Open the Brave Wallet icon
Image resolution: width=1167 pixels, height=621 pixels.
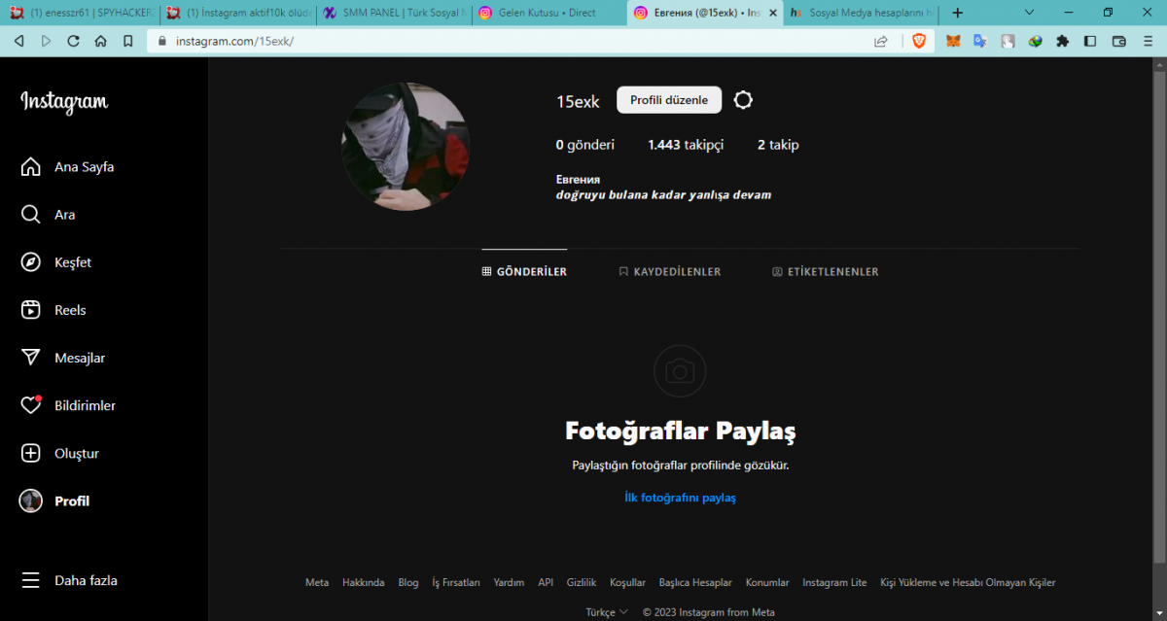click(x=1118, y=41)
